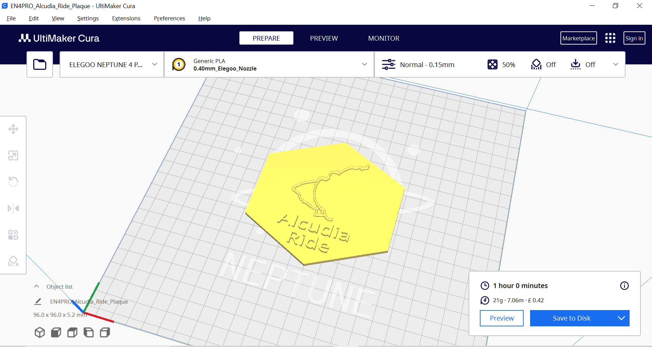Viewport: 652px width, 347px height.
Task: Click the infill 50% icon
Action: (492, 64)
